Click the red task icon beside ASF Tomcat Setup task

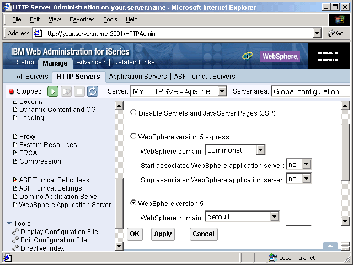click(x=15, y=180)
